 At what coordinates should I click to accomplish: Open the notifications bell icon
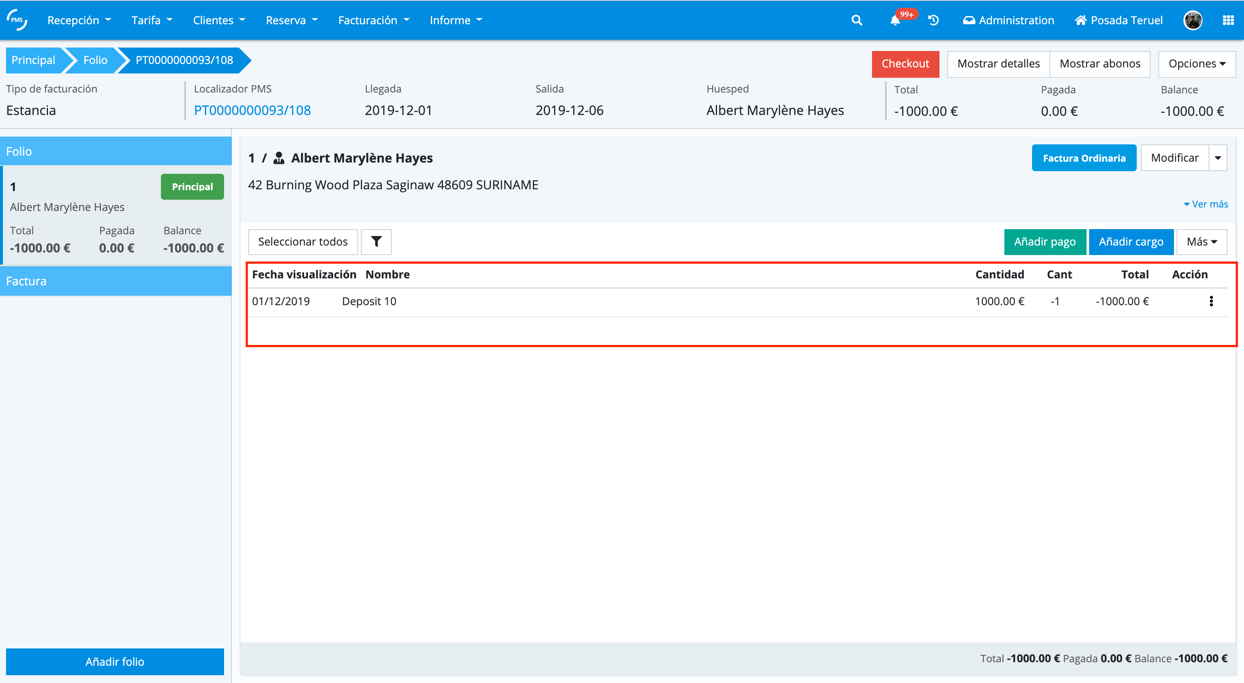[895, 20]
